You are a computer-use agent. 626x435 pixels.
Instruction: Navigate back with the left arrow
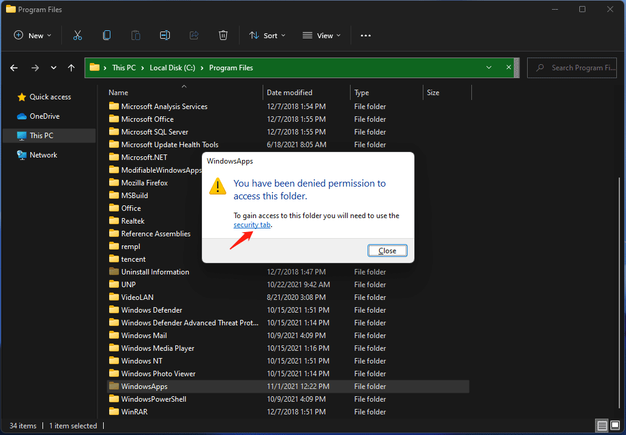pos(15,68)
